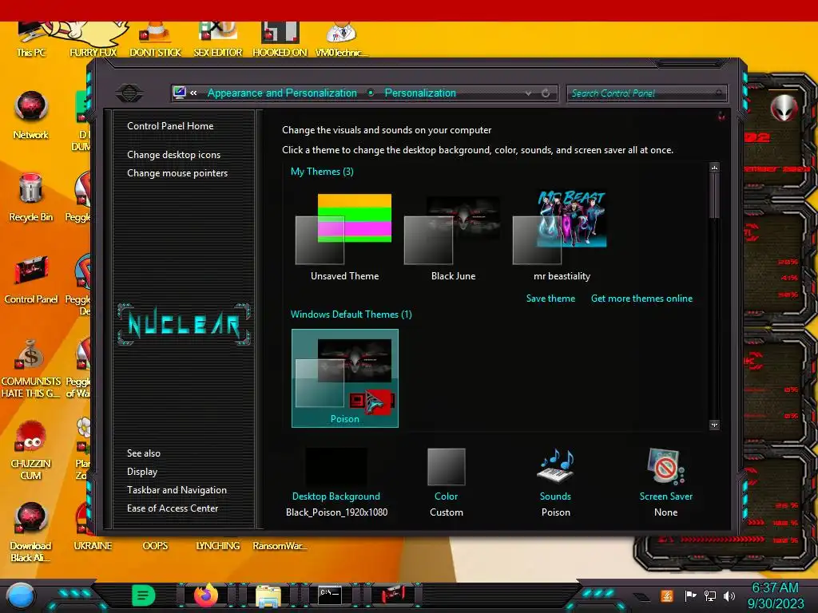Open the Sounds settings icon
This screenshot has height=613, width=818.
point(555,466)
